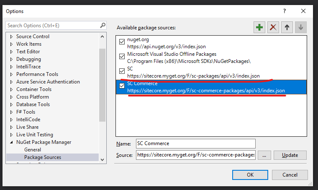318x190 pixels.
Task: Click the green plus add source icon
Action: (259, 27)
